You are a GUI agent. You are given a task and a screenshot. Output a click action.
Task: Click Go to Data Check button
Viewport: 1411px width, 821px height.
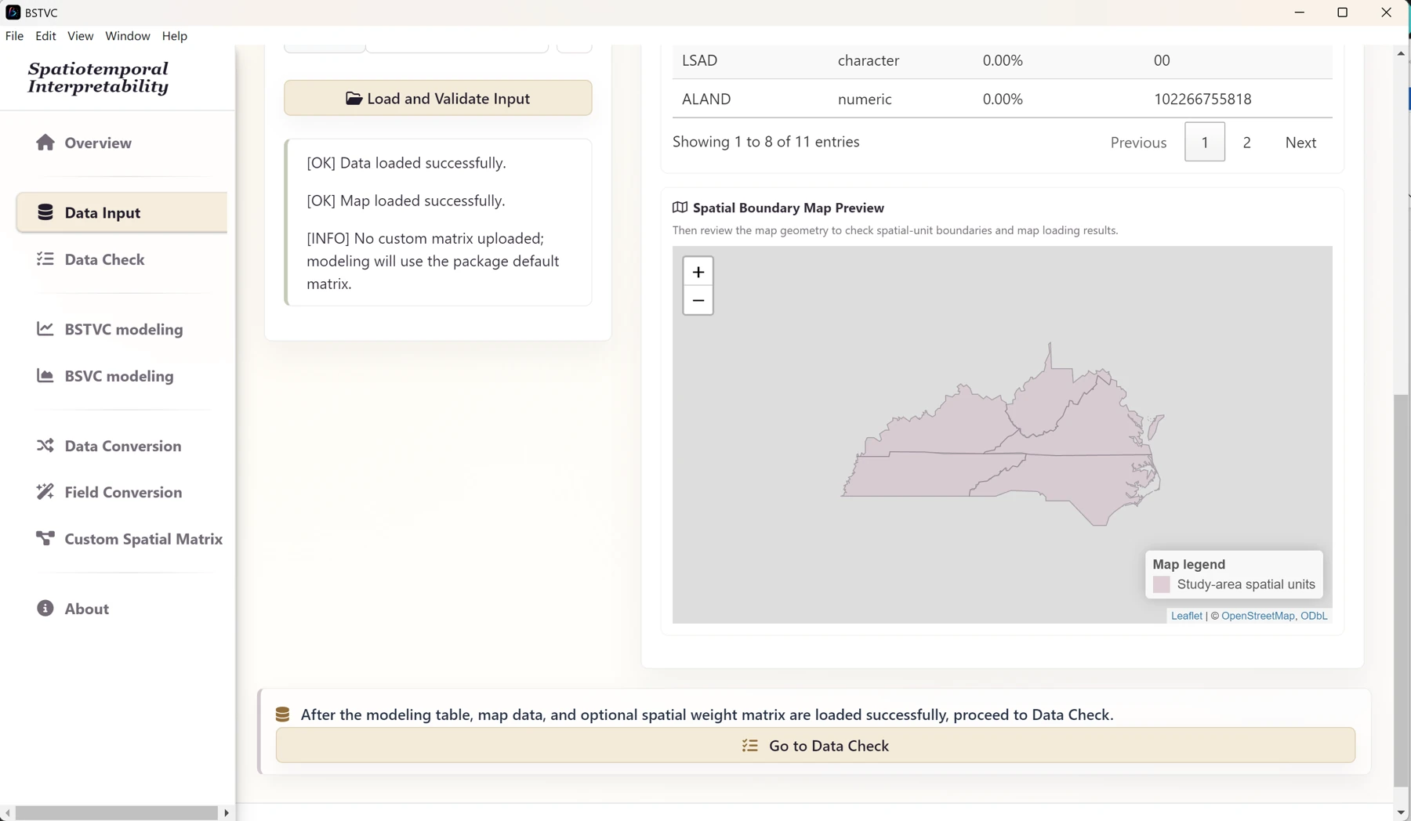pyautogui.click(x=815, y=746)
